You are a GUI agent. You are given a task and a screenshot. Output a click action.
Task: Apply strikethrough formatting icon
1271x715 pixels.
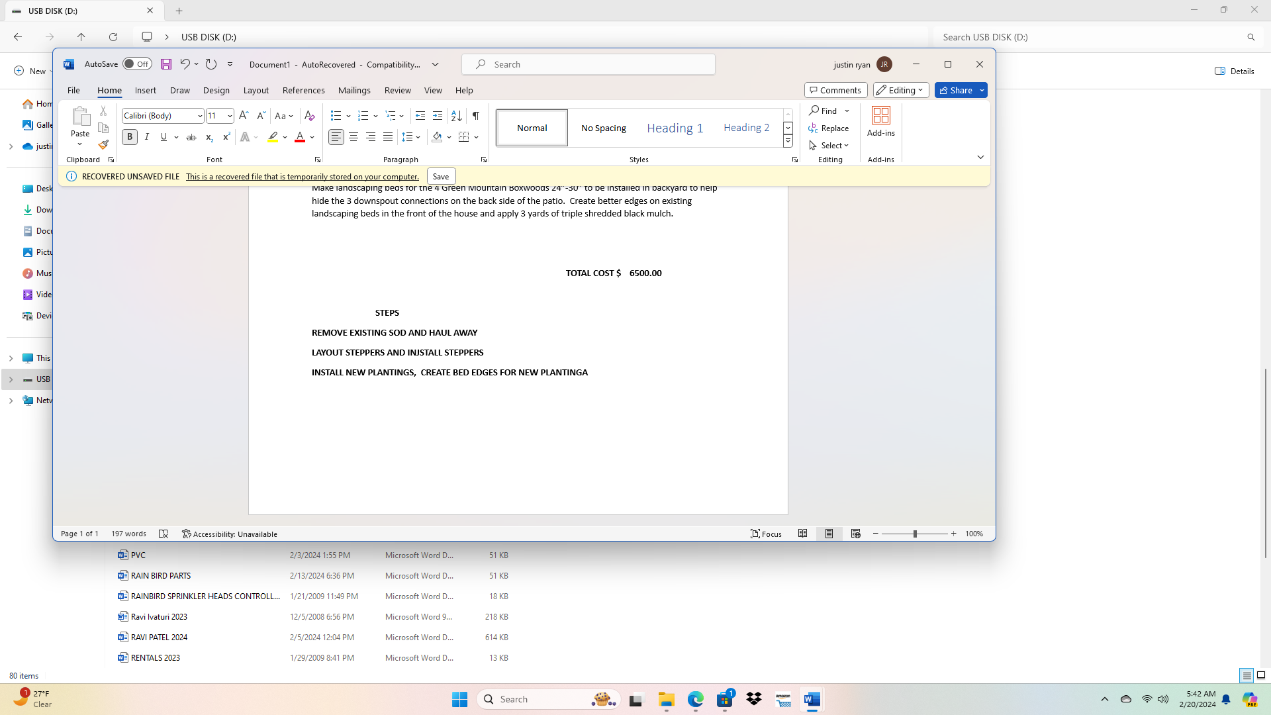click(x=191, y=137)
